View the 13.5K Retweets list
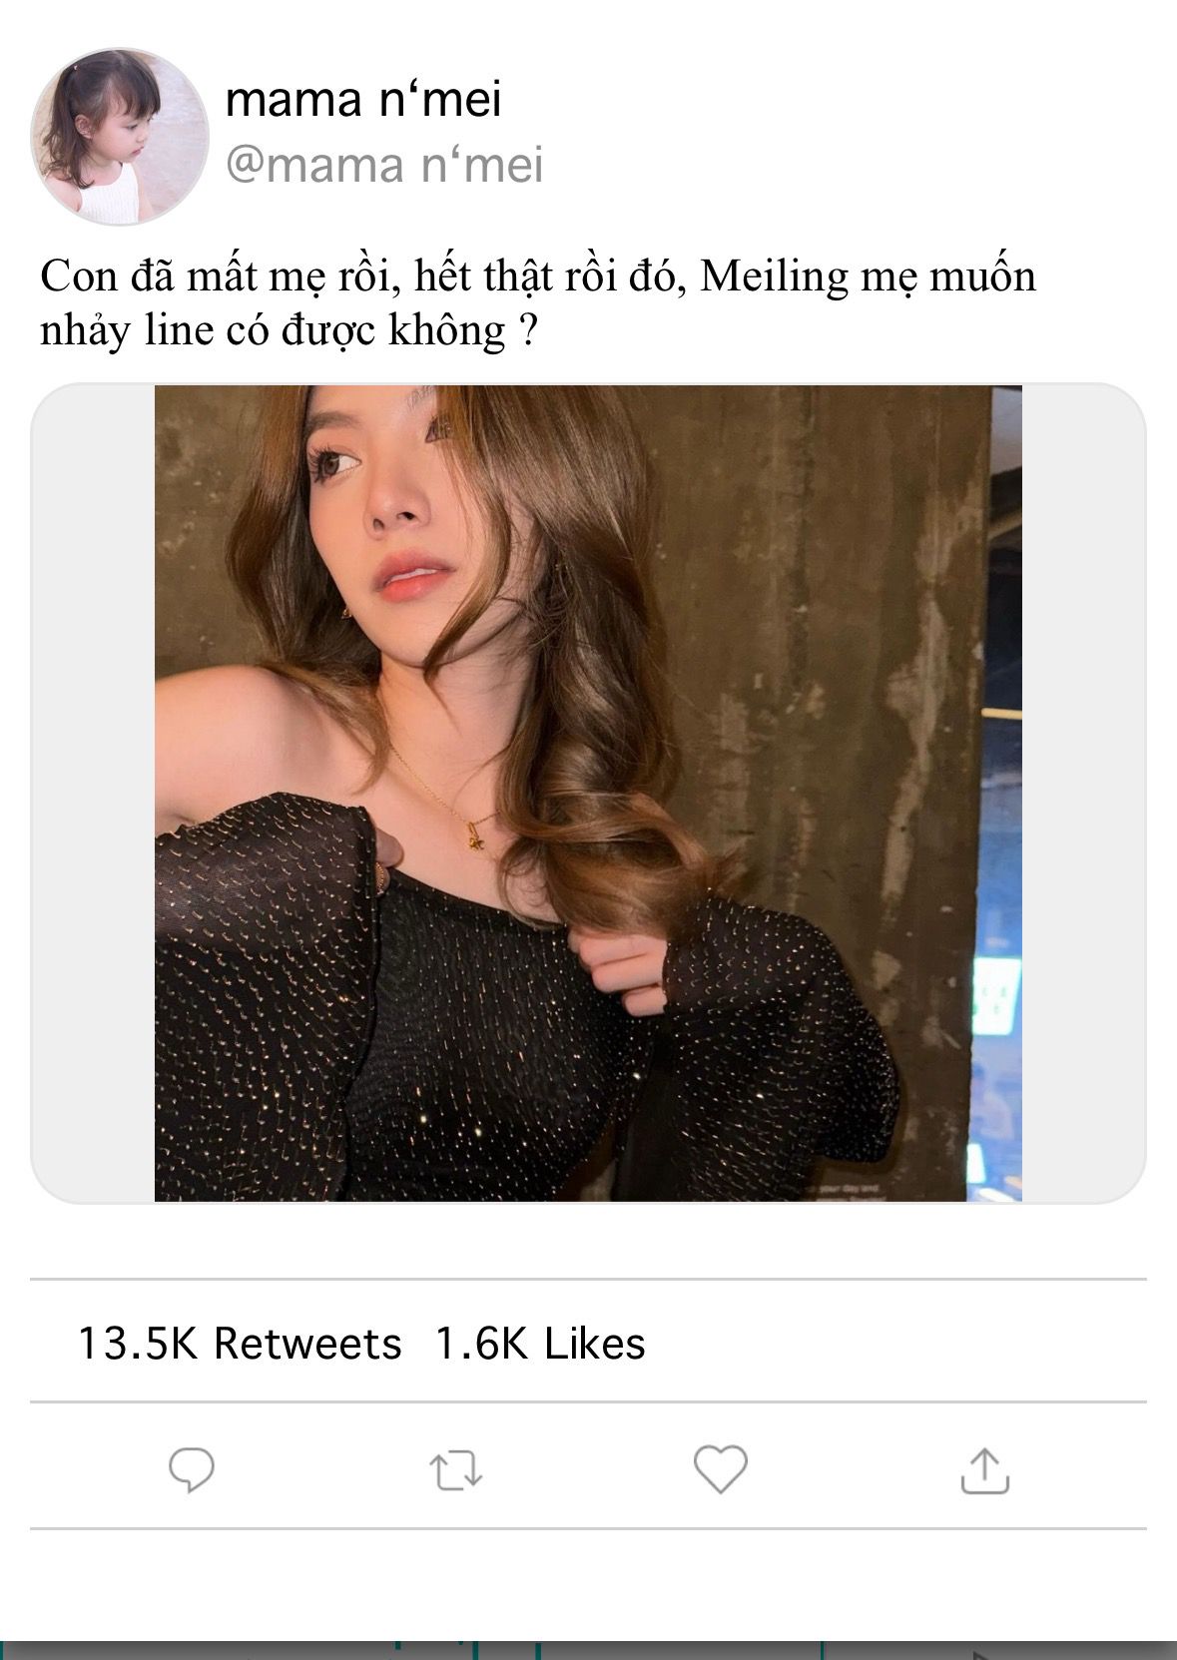Image resolution: width=1177 pixels, height=1660 pixels. (x=240, y=1344)
